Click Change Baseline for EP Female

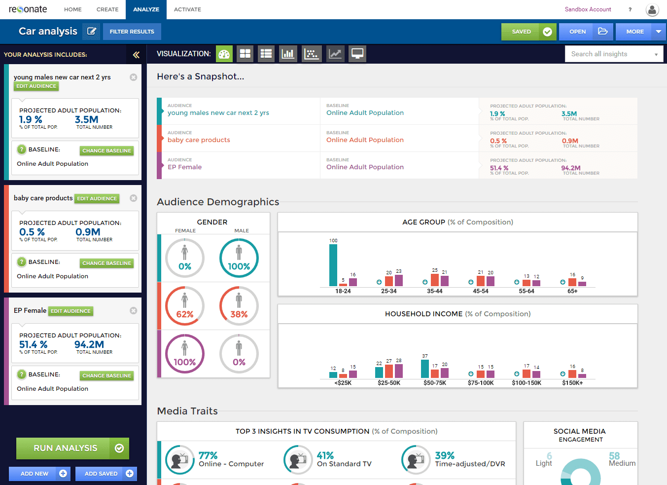(106, 375)
